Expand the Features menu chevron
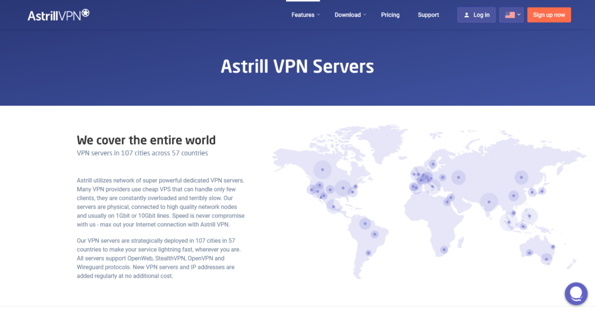 click(x=318, y=15)
